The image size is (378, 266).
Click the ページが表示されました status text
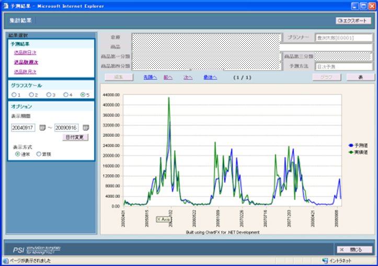pyautogui.click(x=30, y=261)
